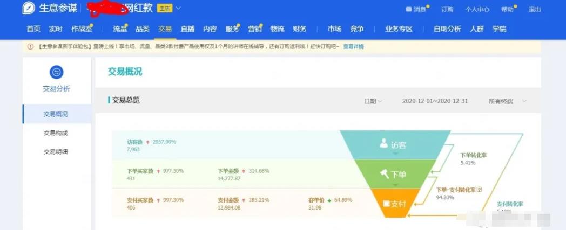
Task: Click the 查看详情 link in the notice
Action: [353, 46]
